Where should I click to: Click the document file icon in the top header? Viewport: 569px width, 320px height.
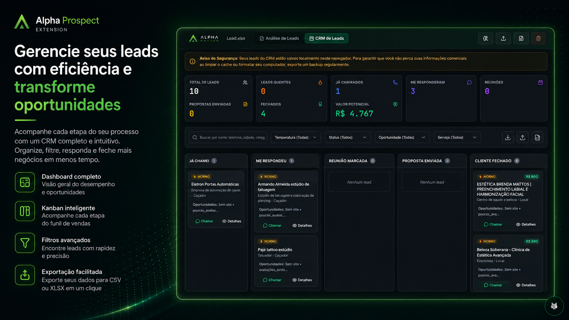[521, 38]
